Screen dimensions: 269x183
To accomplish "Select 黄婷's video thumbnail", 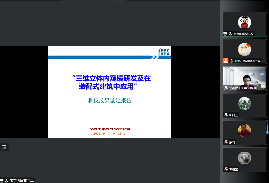I will tap(244, 51).
